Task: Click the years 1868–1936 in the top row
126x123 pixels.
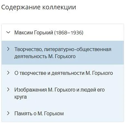Action: tap(69, 32)
